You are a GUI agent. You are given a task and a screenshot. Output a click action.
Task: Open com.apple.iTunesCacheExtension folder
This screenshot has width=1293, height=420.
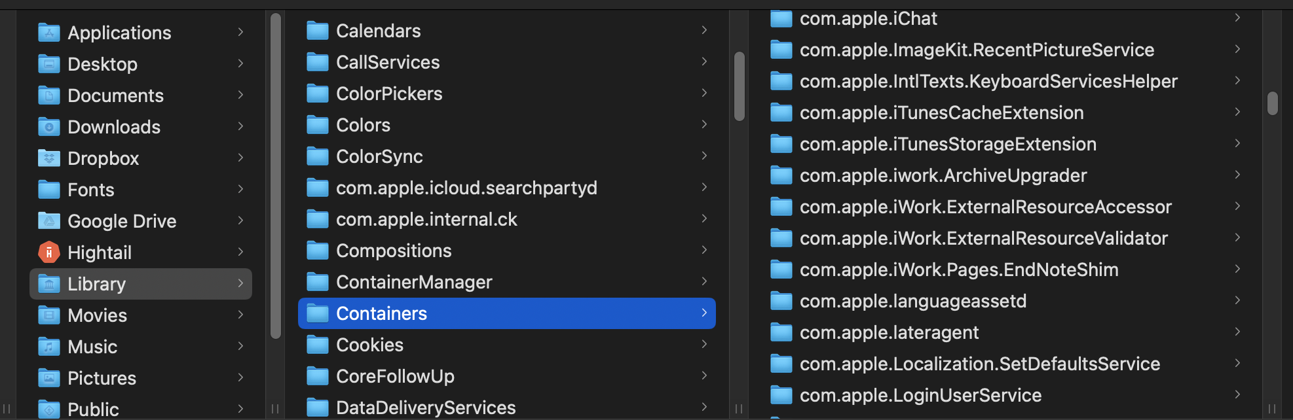pyautogui.click(x=941, y=113)
